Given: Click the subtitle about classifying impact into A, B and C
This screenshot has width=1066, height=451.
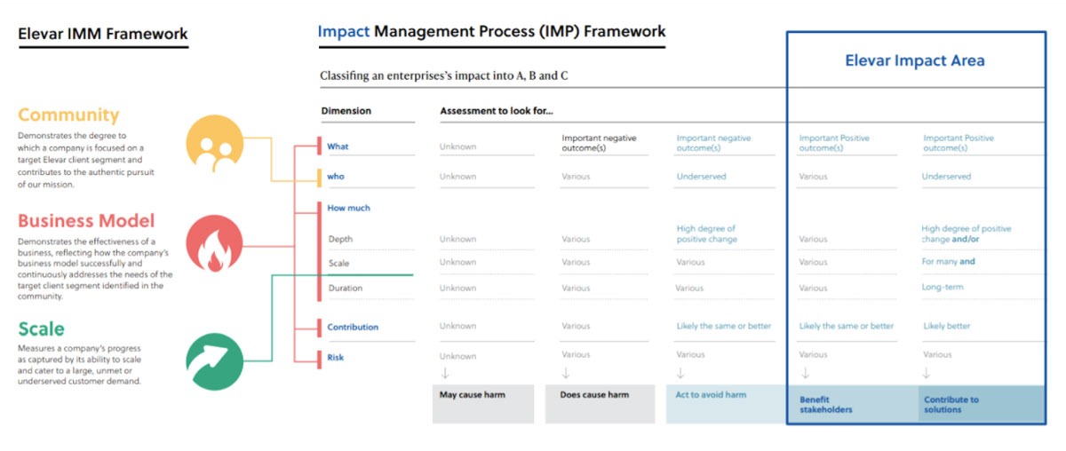Looking at the screenshot, I should [x=444, y=75].
